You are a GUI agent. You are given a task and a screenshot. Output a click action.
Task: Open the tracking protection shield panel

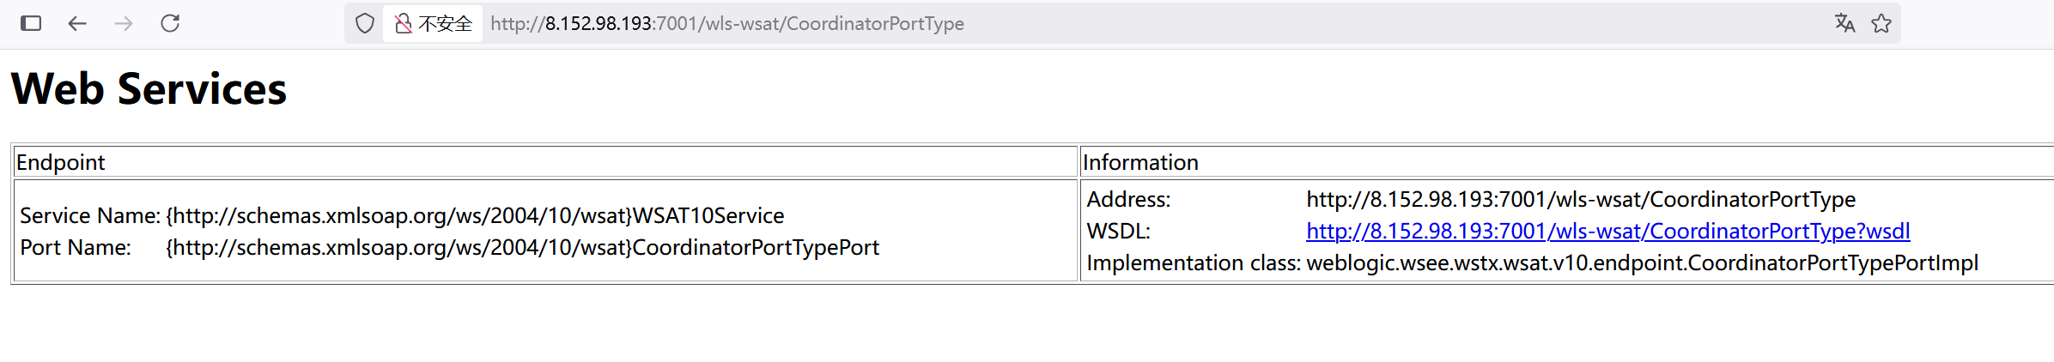click(365, 23)
